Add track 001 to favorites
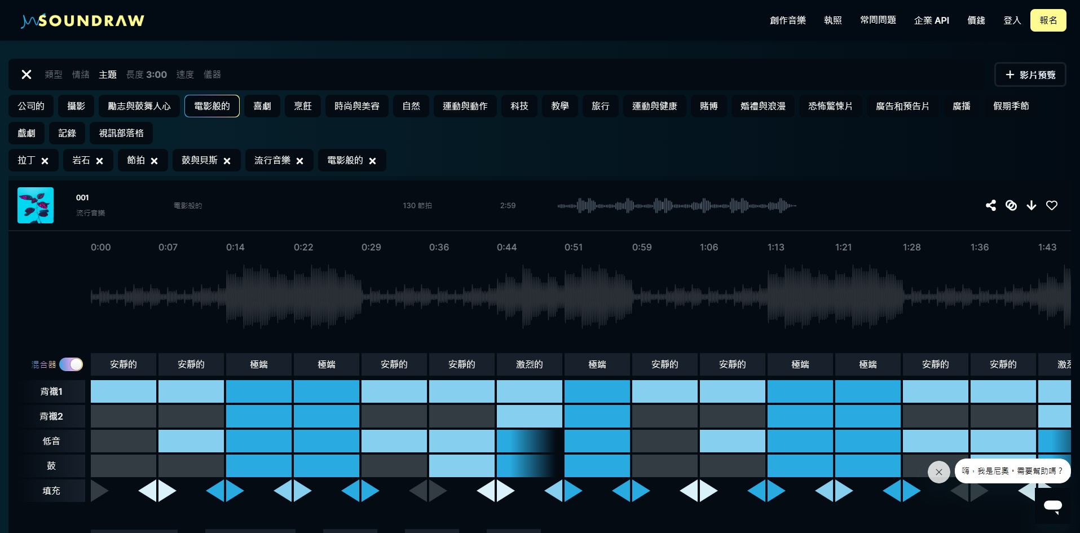This screenshot has width=1080, height=533. pos(1052,205)
